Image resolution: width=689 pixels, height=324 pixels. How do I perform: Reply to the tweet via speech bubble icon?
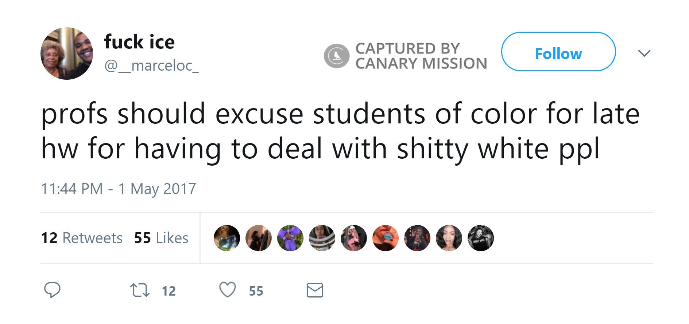click(52, 290)
